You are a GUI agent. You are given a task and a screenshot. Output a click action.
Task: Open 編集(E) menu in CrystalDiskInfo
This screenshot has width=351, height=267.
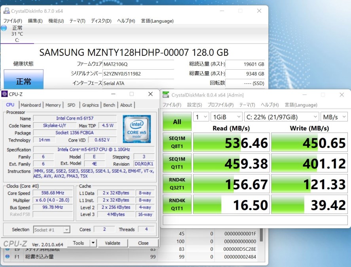[x=35, y=21]
